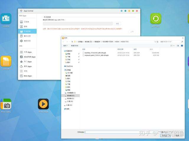Screen dimensions: 189x141
Task: Select mykodi-patch_1.0.0.r1_x86-64.apk file
Action: [x=97, y=55]
